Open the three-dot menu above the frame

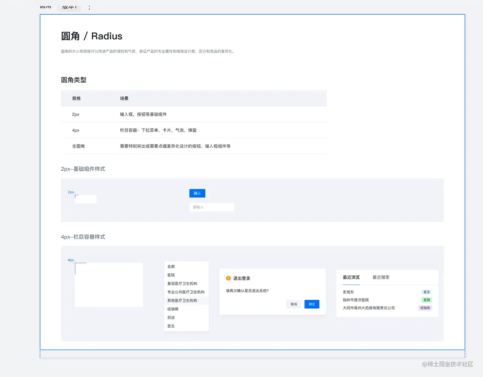[89, 7]
